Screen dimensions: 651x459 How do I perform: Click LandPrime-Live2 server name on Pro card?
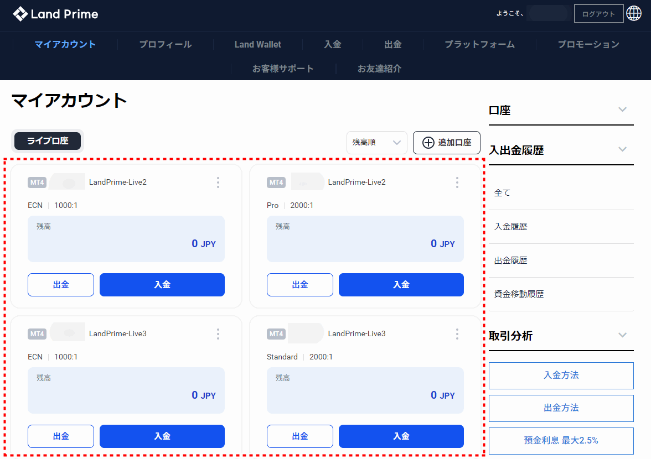point(356,182)
